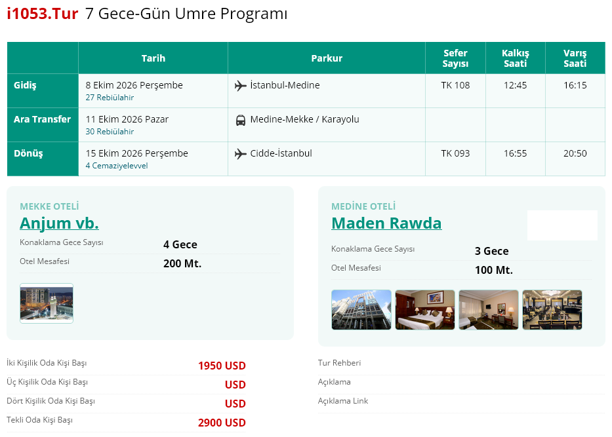
Task: Click the i1053.Tur tour code title
Action: click(x=43, y=14)
